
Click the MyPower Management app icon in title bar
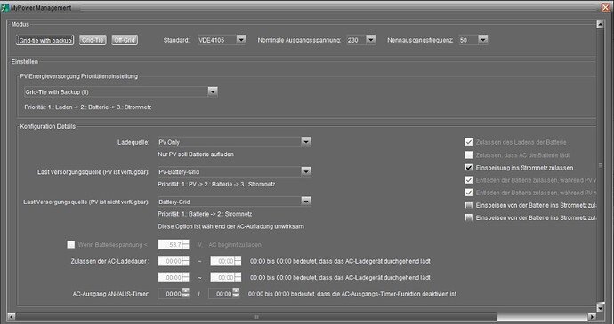[x=4, y=7]
